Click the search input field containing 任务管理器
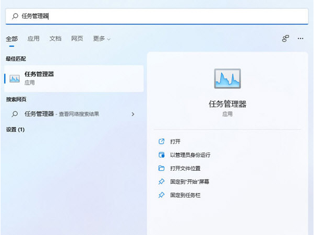 [157, 16]
